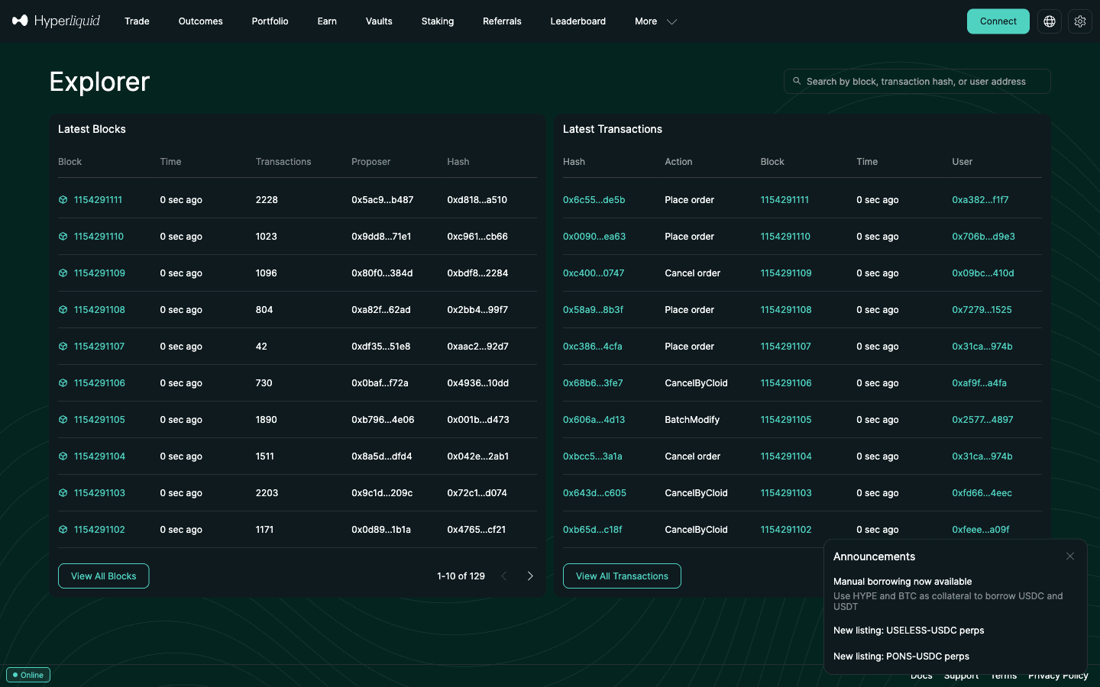Open the Trade tab
This screenshot has width=1100, height=687.
137,21
